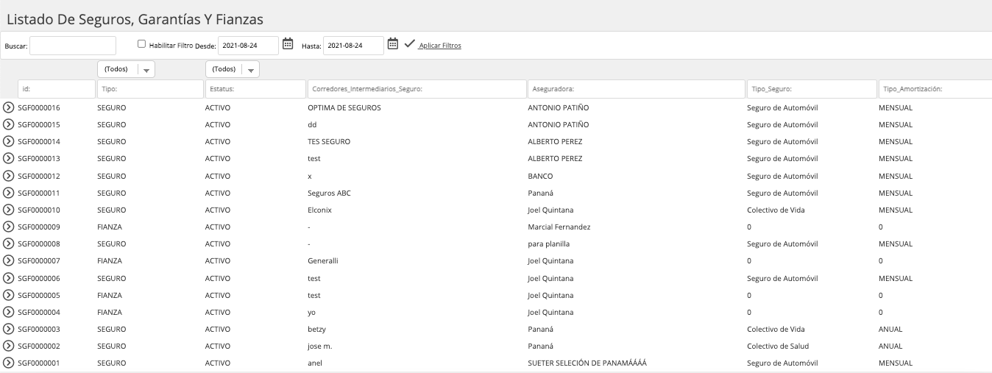Select the TES SEGURO cell
Viewport: 992px width, 373px height.
click(x=329, y=141)
